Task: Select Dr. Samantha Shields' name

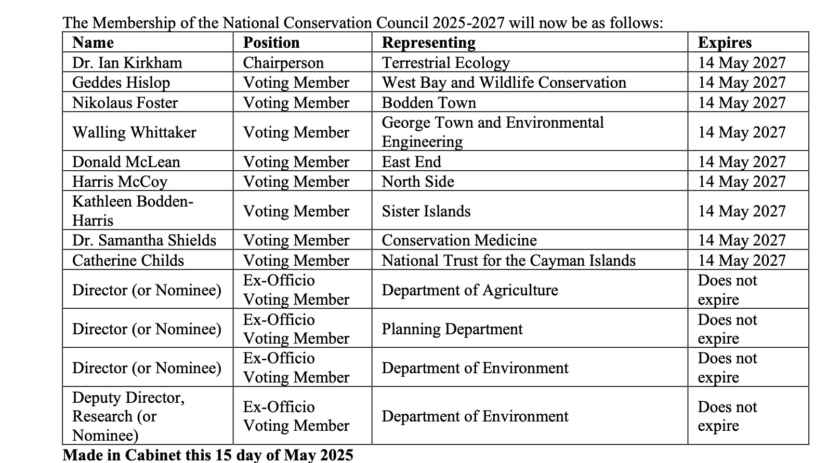Action: click(x=144, y=240)
